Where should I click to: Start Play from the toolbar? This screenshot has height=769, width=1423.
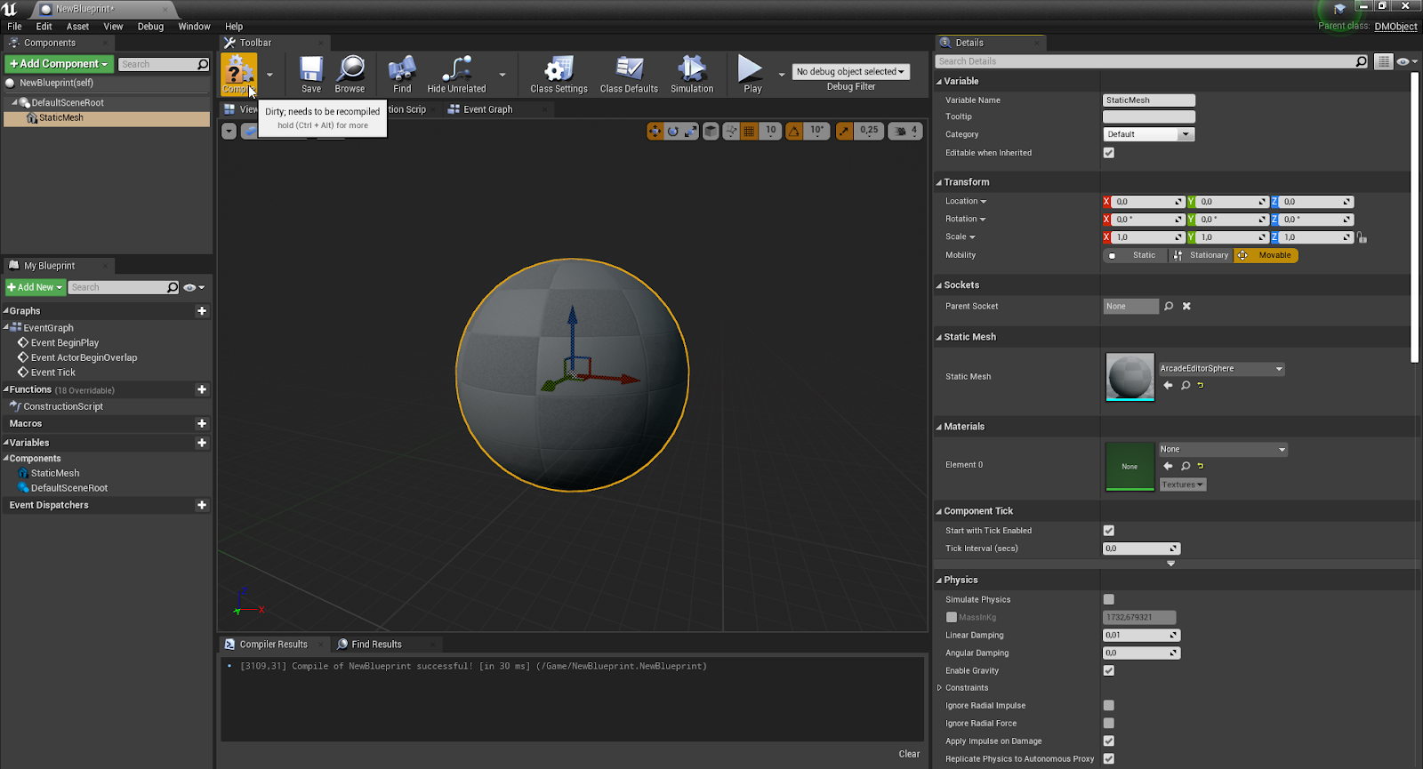pos(752,75)
